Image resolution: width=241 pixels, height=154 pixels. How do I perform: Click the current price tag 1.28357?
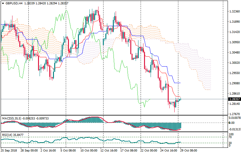point(234,99)
